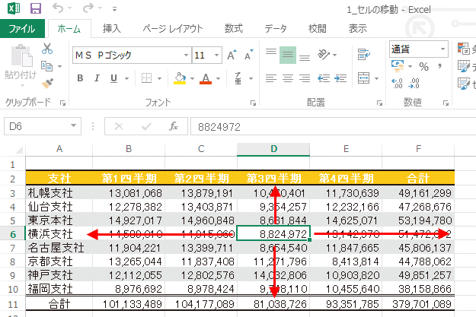The height and width of the screenshot is (317, 476).
Task: Click the Undo arrow icon
Action: (58, 8)
